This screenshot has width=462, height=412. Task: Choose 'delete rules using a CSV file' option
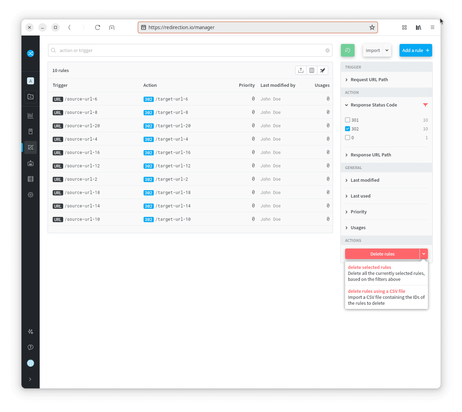coord(387,297)
